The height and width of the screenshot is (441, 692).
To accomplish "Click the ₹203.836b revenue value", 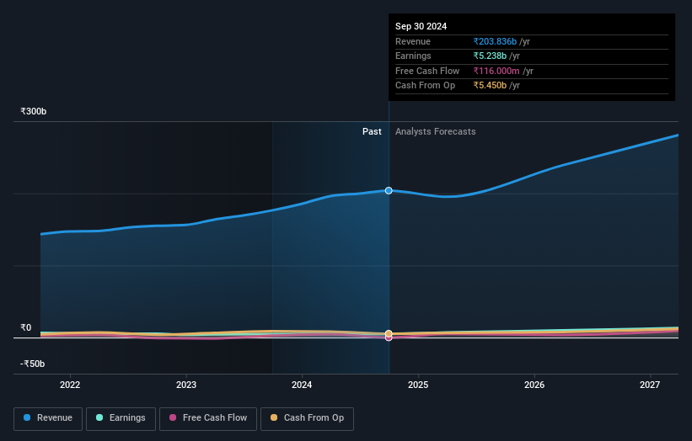I will coord(495,41).
